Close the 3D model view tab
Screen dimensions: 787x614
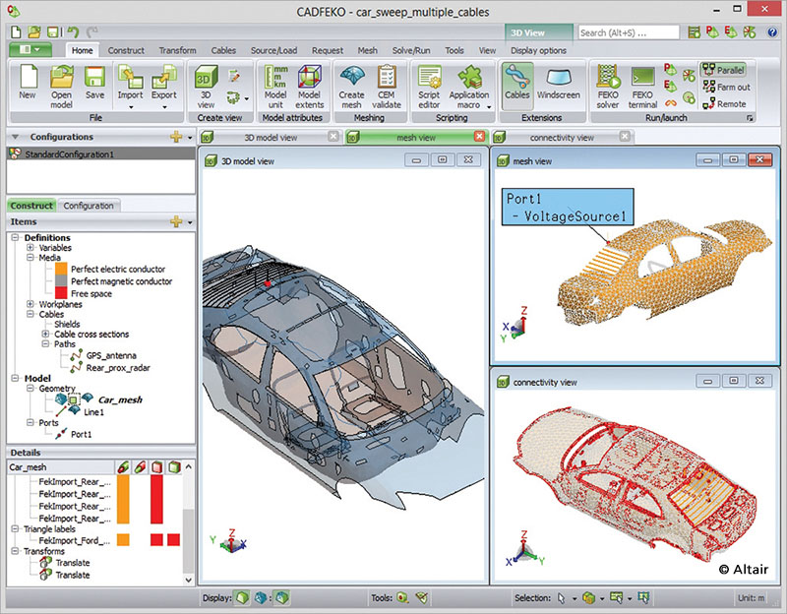point(333,136)
